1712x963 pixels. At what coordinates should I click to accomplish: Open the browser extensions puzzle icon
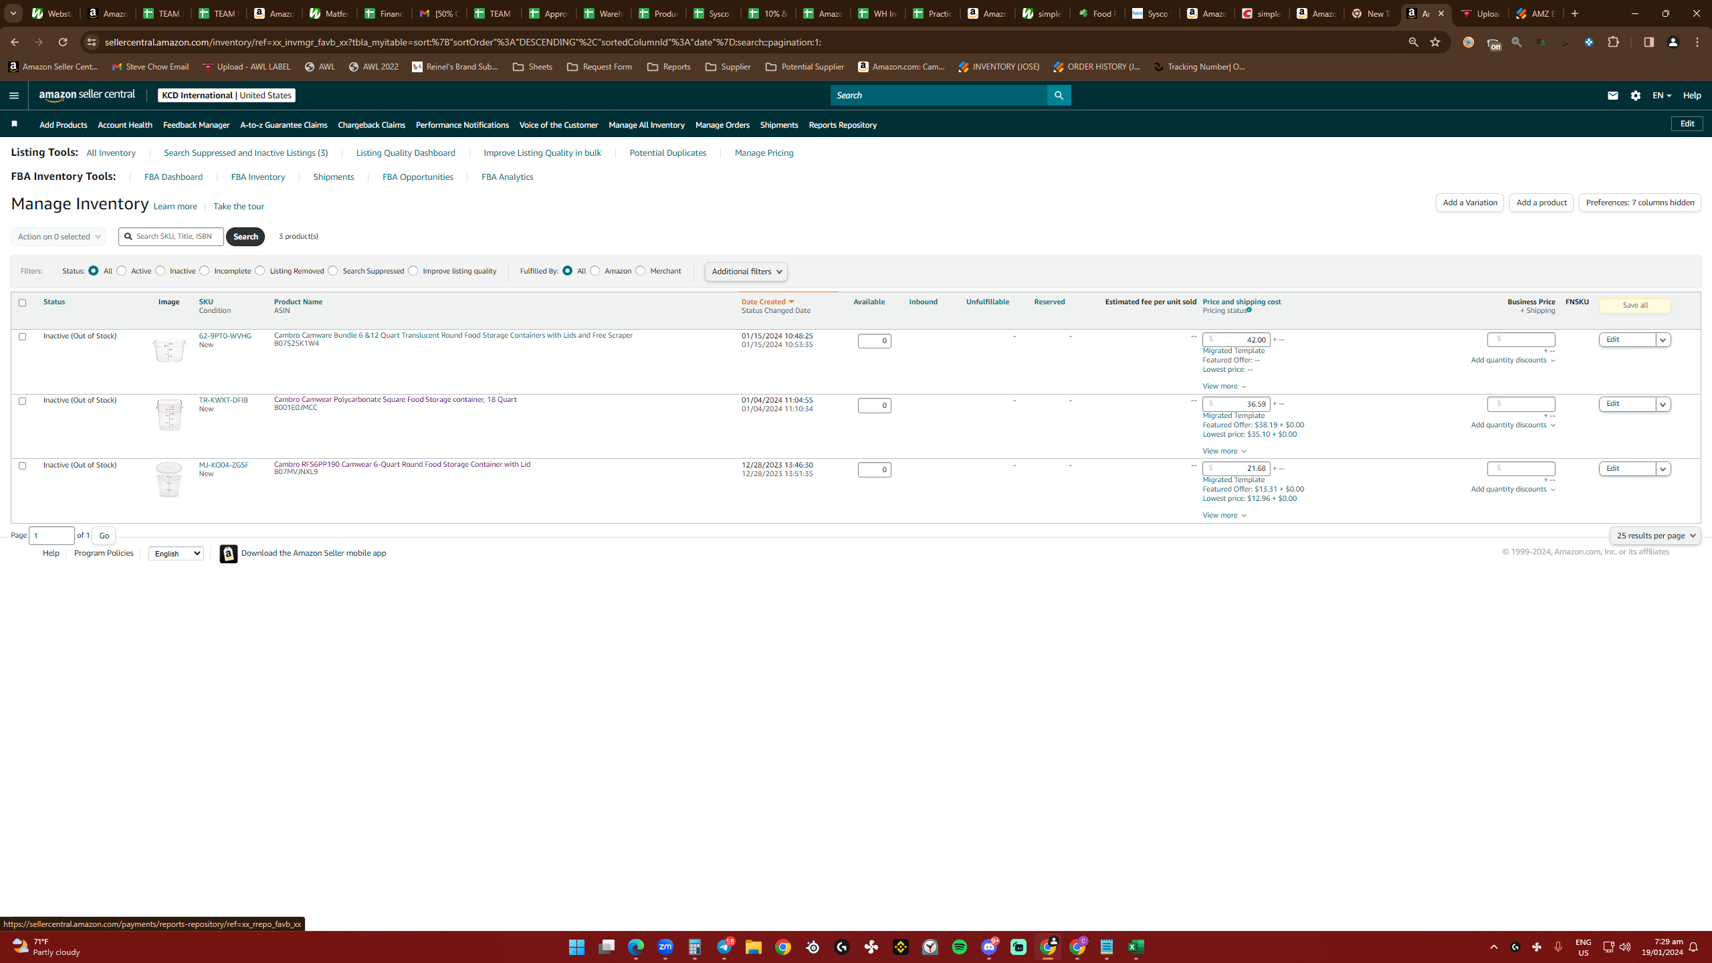pyautogui.click(x=1614, y=42)
